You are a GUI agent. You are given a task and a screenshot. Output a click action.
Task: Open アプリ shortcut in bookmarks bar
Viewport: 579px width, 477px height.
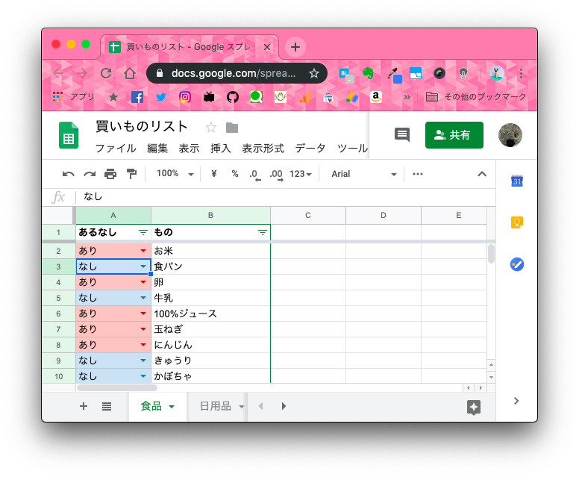[73, 97]
